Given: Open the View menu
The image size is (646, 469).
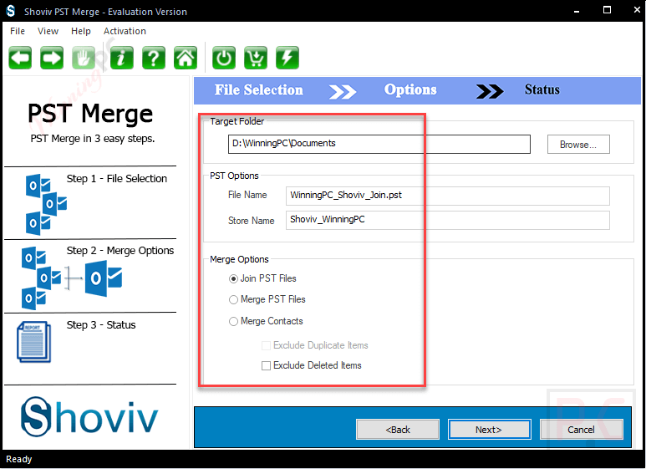Looking at the screenshot, I should tap(48, 31).
